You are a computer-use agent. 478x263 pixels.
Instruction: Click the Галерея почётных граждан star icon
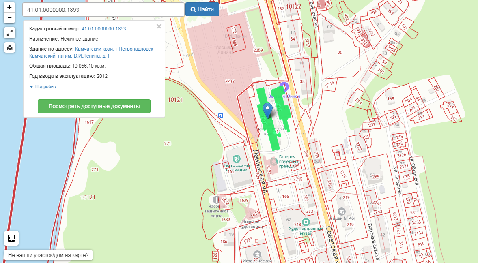pos(274,161)
